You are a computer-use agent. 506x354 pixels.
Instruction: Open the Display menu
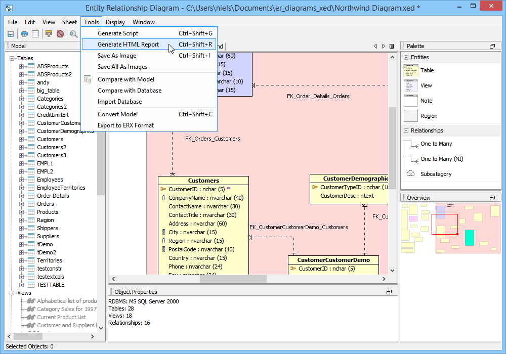(115, 22)
